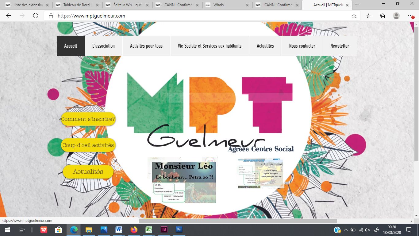The height and width of the screenshot is (236, 419).
Task: Open the user profile avatar
Action: pyautogui.click(x=396, y=16)
